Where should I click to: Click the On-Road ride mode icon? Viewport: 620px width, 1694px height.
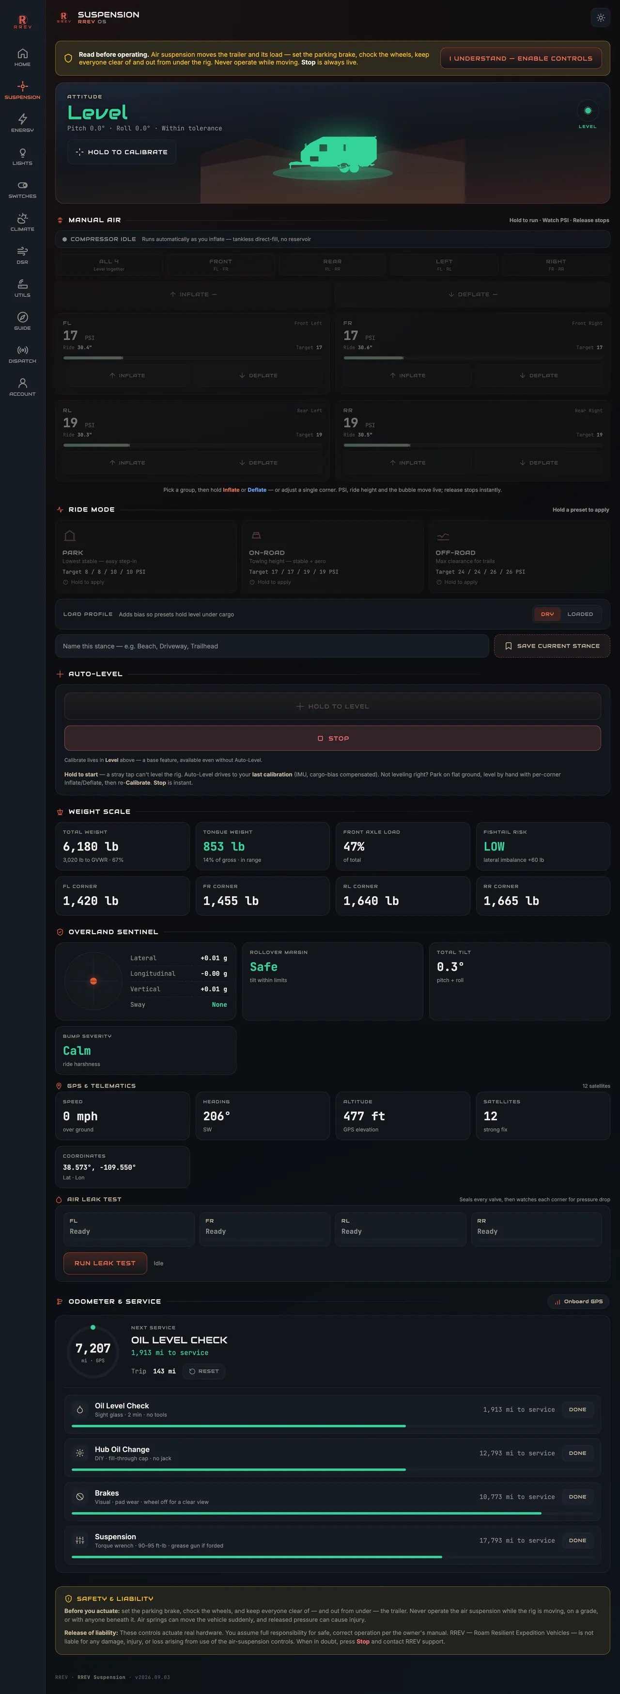tap(256, 535)
